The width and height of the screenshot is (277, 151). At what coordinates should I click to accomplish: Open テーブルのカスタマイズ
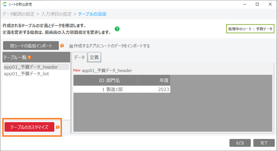[29, 127]
